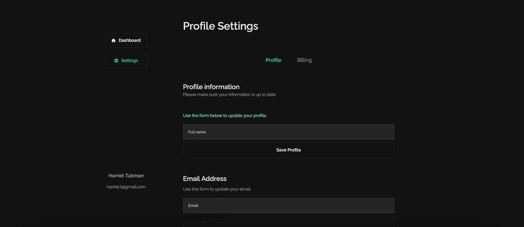The image size is (524, 227).
Task: Open the Settings sidebar button
Action: (x=126, y=61)
